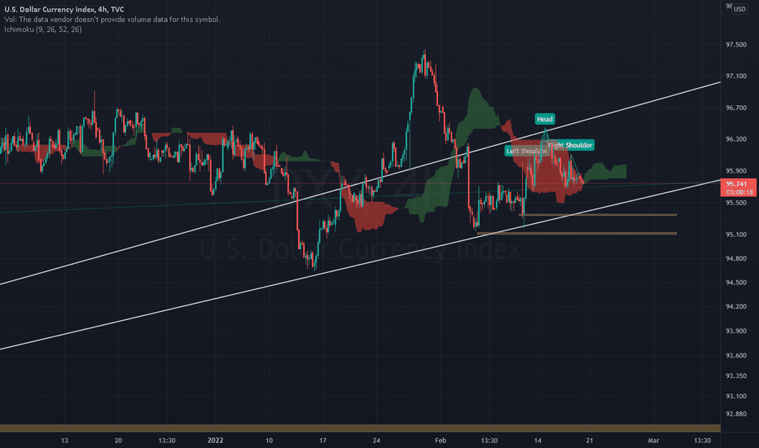
Task: Click the '2022' date axis label
Action: [216, 440]
